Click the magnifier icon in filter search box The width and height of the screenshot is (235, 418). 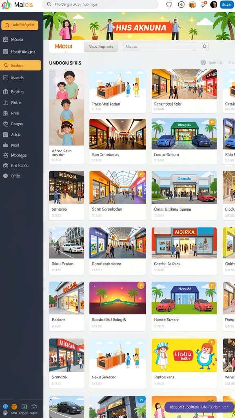tap(204, 47)
